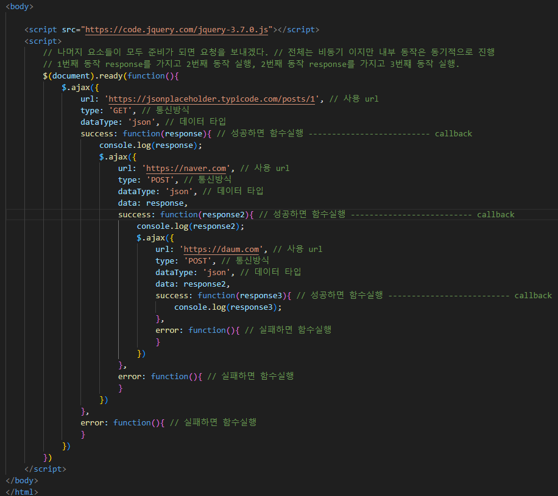This screenshot has height=496, width=558.
Task: Click the closing </html> tag
Action: coord(22,492)
